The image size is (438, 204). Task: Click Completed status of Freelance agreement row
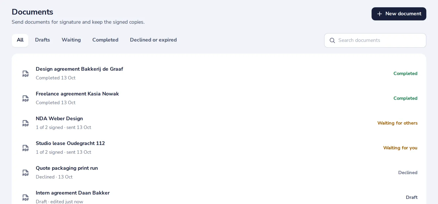point(405,98)
